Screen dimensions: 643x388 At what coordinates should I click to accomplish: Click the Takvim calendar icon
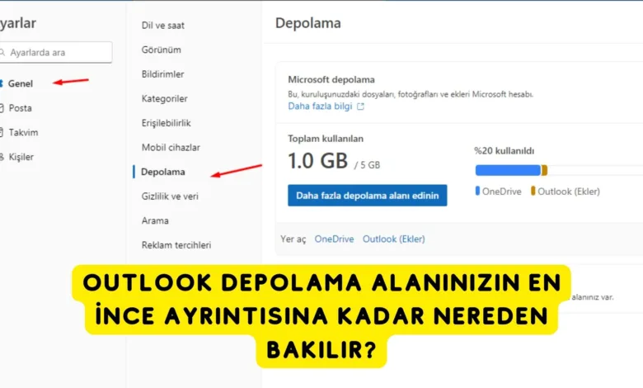[x=1, y=132]
